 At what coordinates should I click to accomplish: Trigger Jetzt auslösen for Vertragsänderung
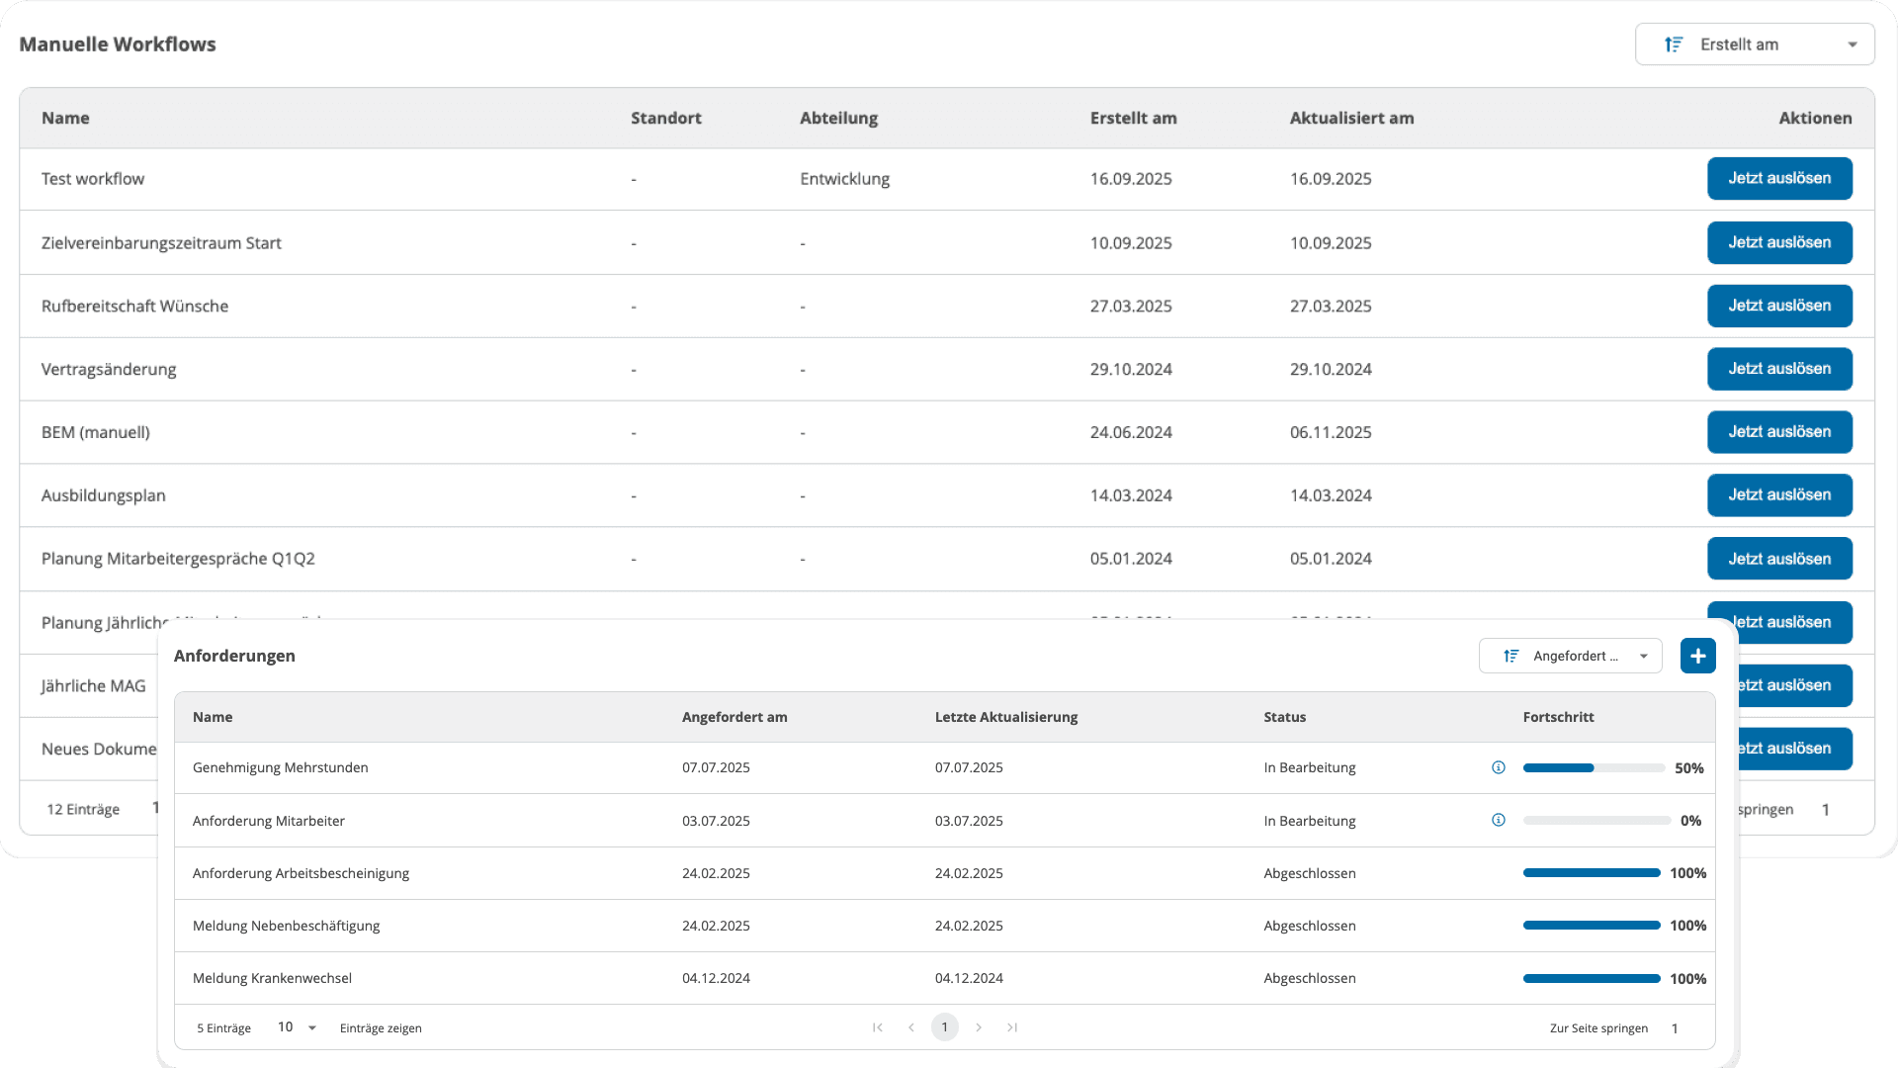[x=1779, y=369]
